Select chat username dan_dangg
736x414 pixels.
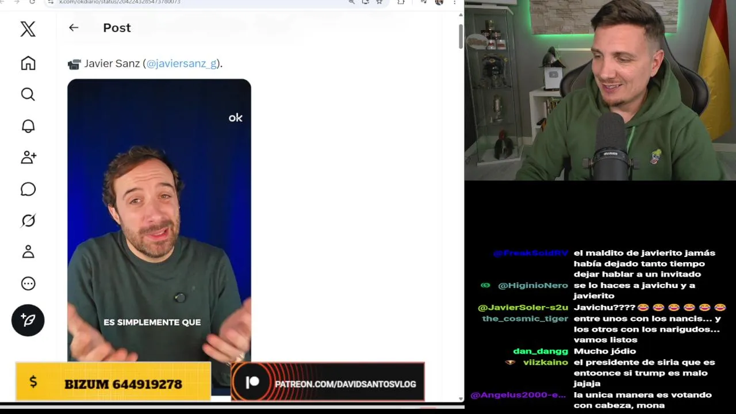click(540, 351)
